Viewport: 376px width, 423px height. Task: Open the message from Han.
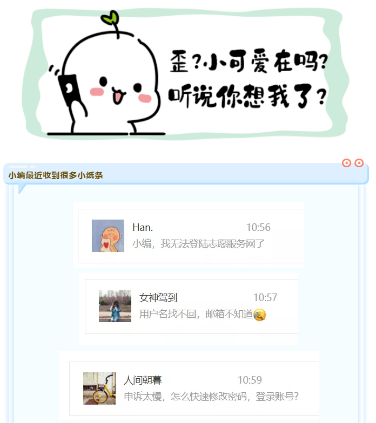[191, 236]
